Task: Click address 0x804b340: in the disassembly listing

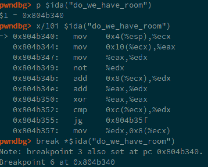Action: click(36, 36)
